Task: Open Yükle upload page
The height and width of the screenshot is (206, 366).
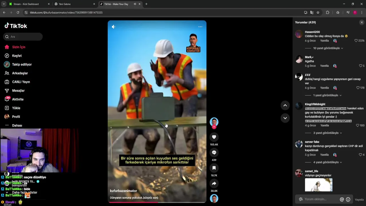Action: (x=16, y=108)
